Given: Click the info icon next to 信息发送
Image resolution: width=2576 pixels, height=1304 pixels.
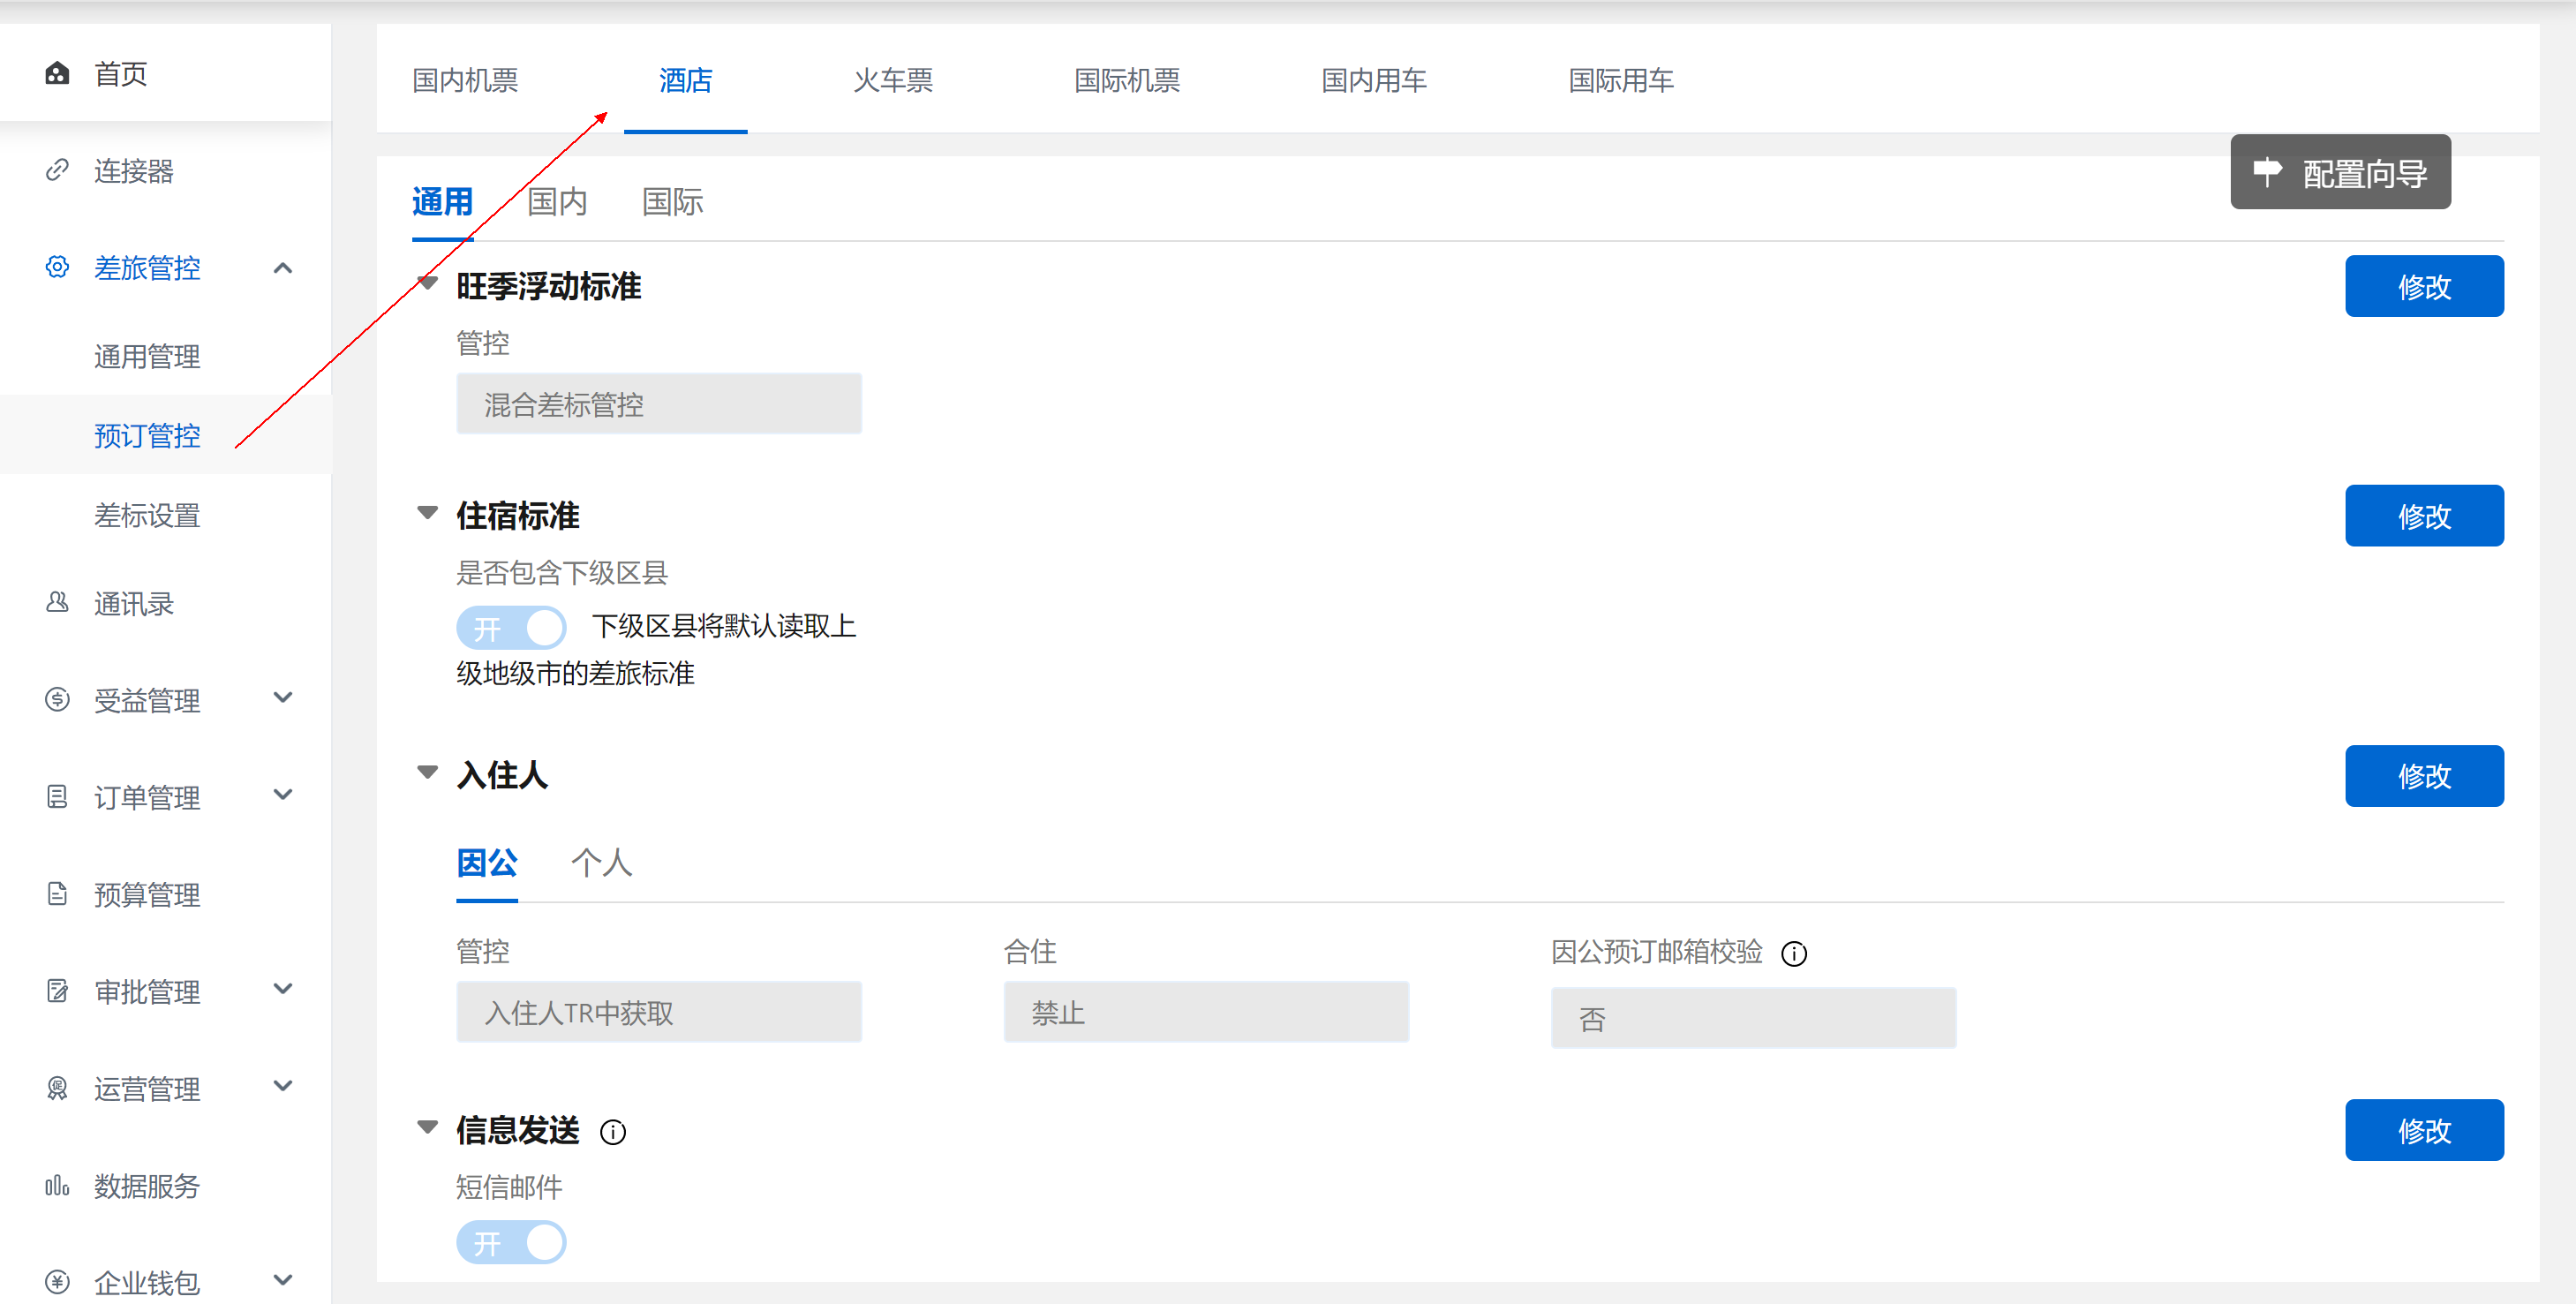Looking at the screenshot, I should click(x=612, y=1132).
